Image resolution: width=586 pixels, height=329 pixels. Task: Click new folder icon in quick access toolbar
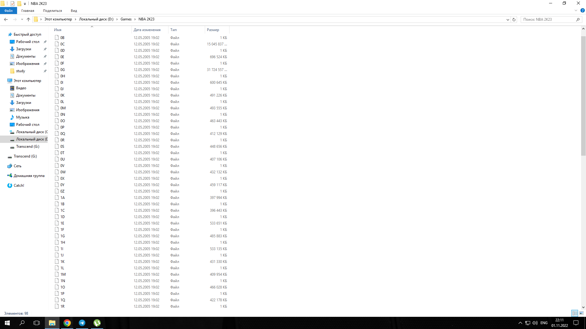pyautogui.click(x=19, y=4)
